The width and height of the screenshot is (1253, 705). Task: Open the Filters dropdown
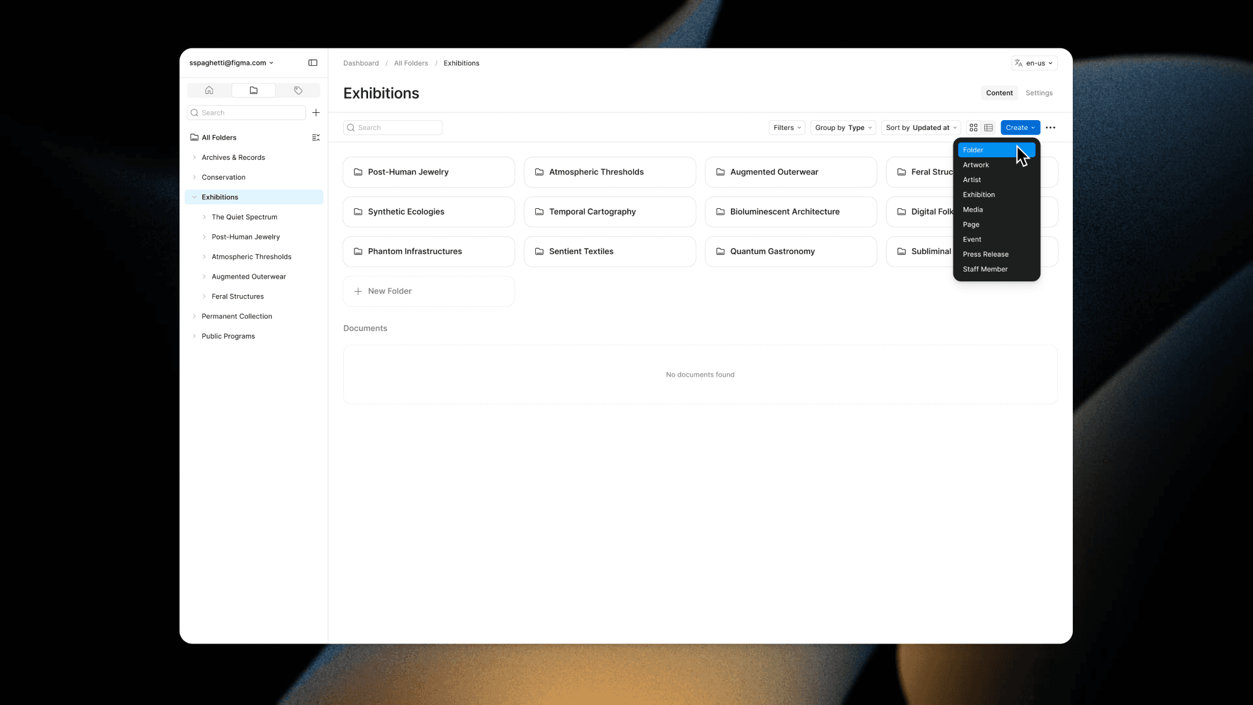point(787,128)
